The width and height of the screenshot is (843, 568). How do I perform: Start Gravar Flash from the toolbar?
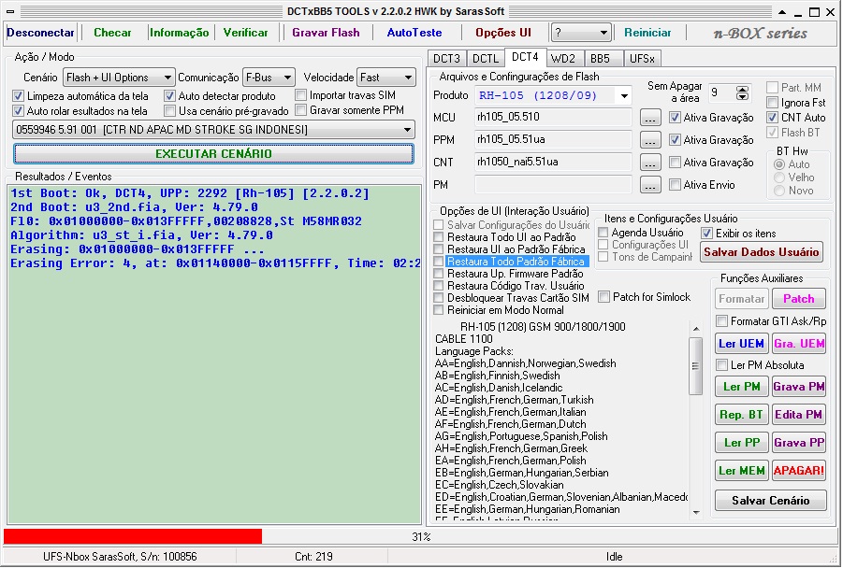(x=326, y=33)
